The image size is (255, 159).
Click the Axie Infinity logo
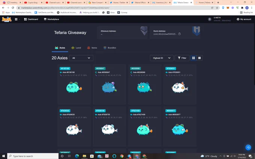pos(7,19)
